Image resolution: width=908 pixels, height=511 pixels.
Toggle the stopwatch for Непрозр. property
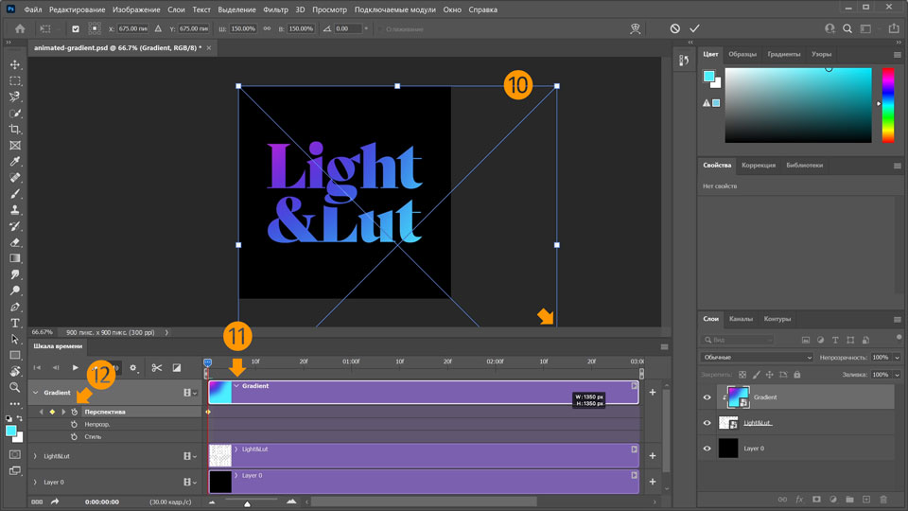pos(74,425)
